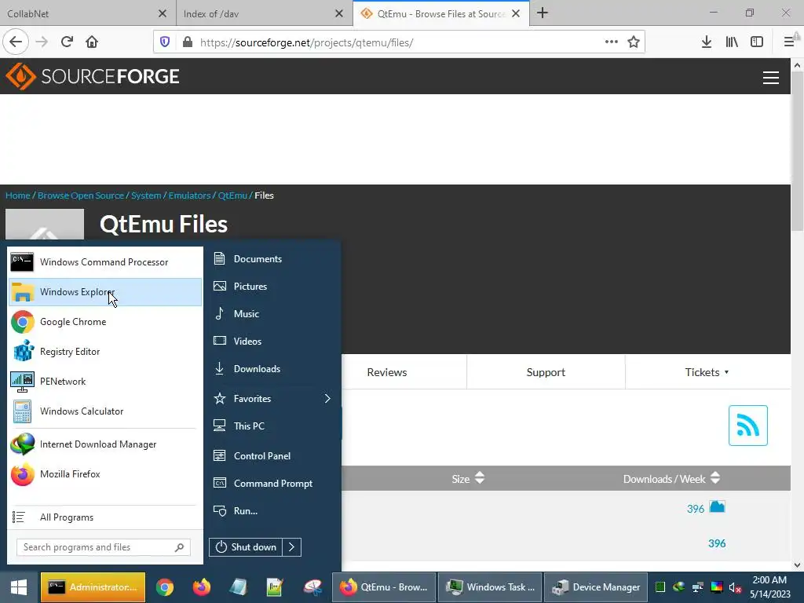Open Firefox downloads panel
This screenshot has width=804, height=603.
(707, 42)
